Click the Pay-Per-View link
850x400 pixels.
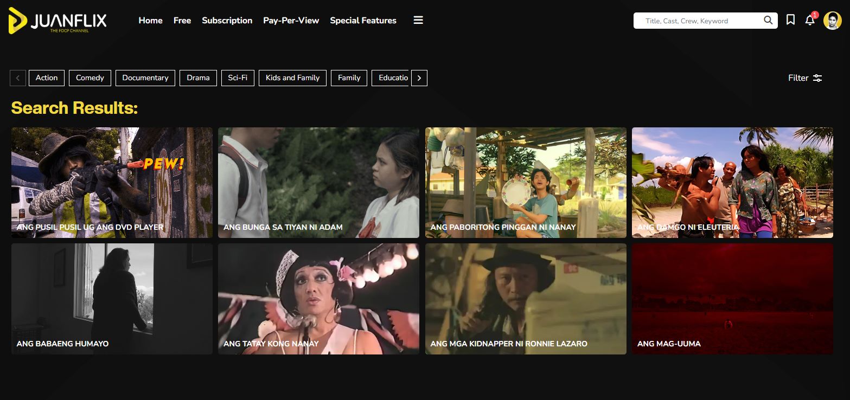click(x=291, y=20)
